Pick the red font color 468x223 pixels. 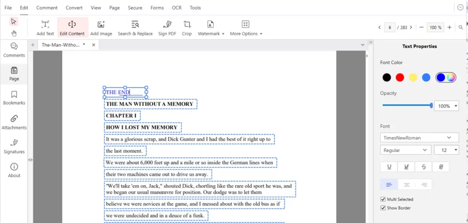[x=399, y=78]
